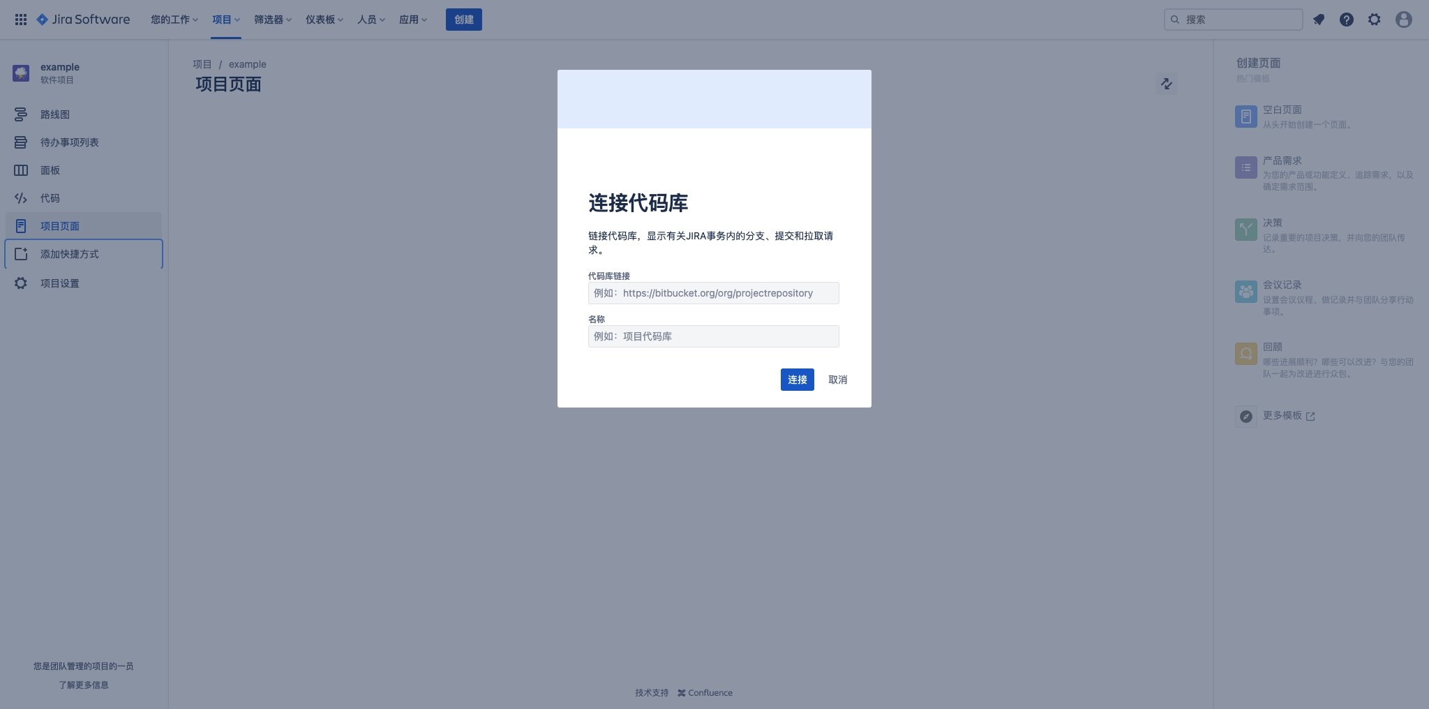Click the 回顾 template icon
This screenshot has width=1429, height=709.
1246,354
